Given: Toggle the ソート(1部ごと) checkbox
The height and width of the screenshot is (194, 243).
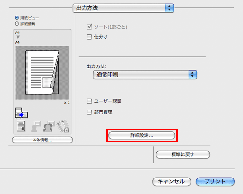Looking at the screenshot, I should click(x=89, y=27).
